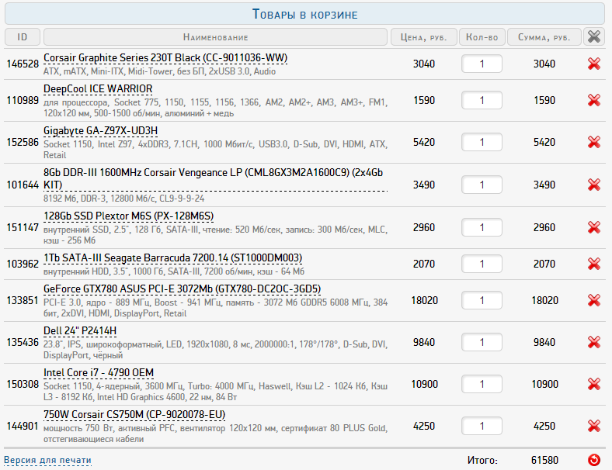
Task: Click the gray clear-all X header icon
Action: [593, 37]
